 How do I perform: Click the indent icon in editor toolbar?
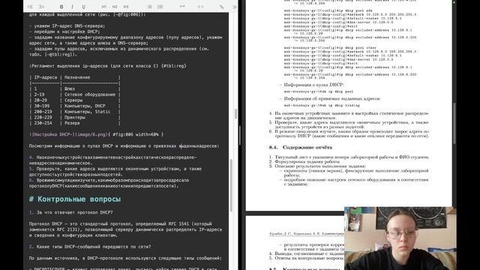click(41, 7)
